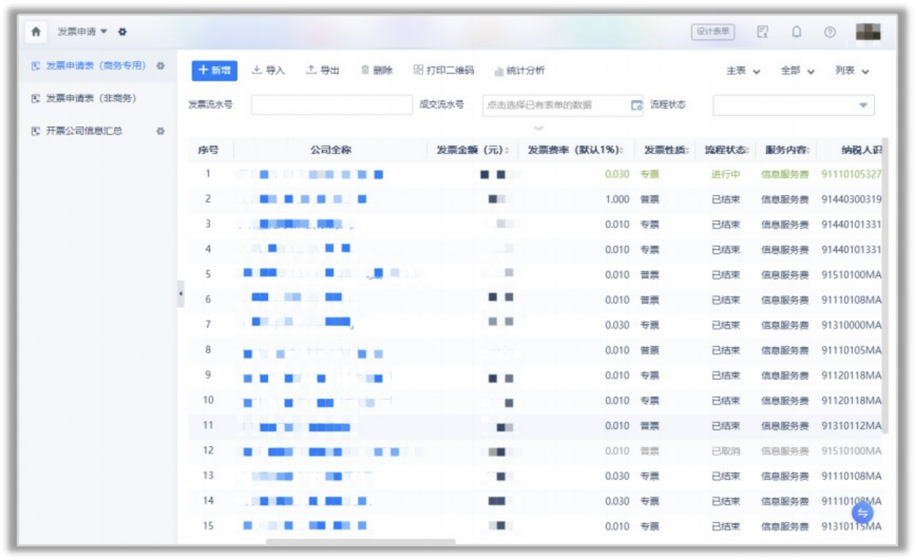Expand the 主表 dropdown

point(743,71)
